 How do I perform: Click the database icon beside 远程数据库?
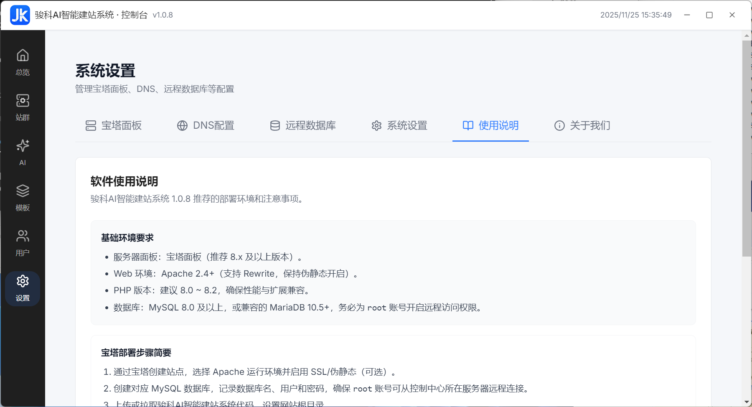tap(274, 125)
